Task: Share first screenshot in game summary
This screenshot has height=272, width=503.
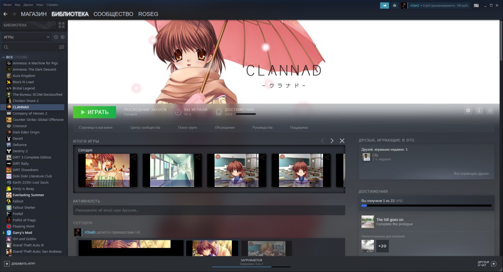Action: (134, 157)
